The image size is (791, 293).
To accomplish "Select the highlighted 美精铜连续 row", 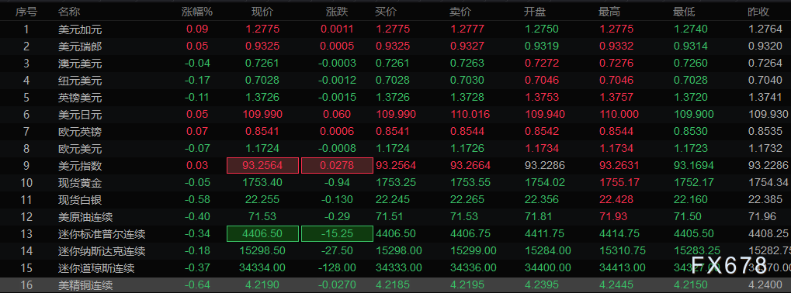I will (x=396, y=285).
